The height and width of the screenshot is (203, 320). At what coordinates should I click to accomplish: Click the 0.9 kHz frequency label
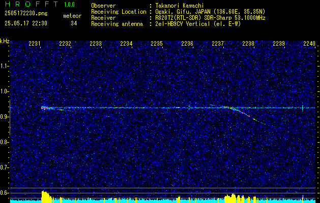coord(4,117)
